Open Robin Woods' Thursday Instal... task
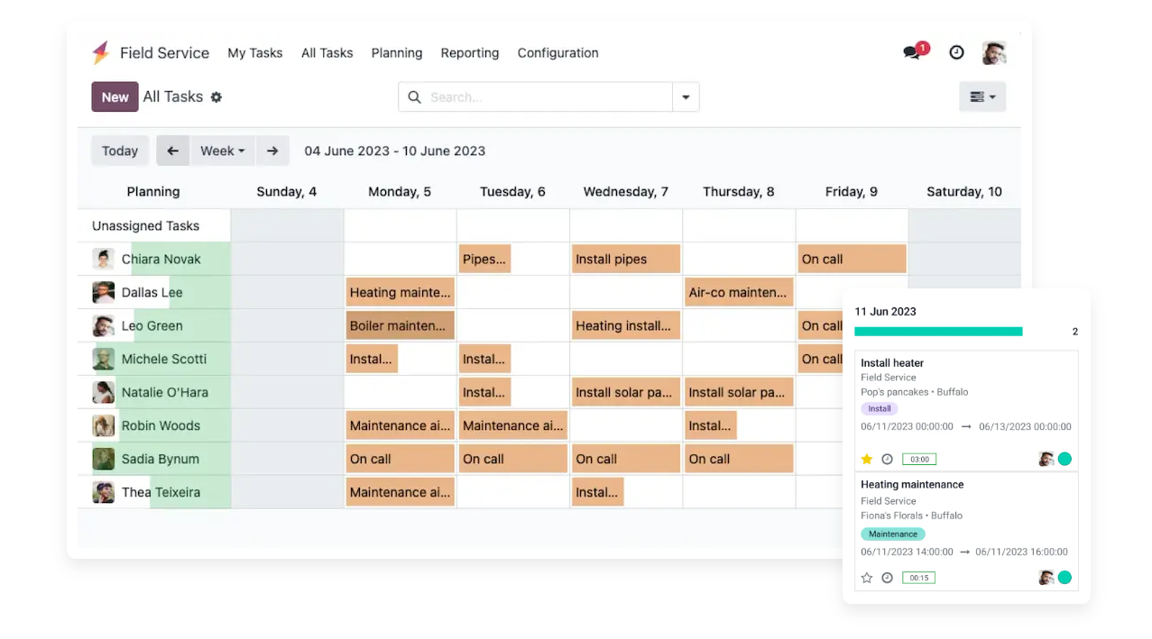The image size is (1152, 639). pos(711,425)
